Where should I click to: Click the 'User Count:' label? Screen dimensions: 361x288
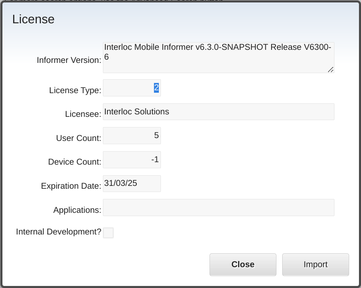point(79,138)
